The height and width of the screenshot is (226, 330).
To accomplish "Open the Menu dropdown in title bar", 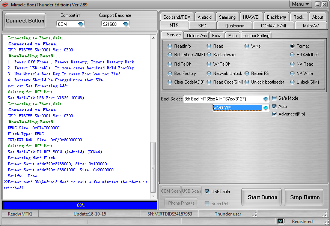I will pos(300,4).
